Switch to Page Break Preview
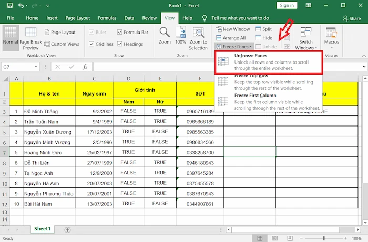Viewport: 368px width, 242px height. point(30,38)
